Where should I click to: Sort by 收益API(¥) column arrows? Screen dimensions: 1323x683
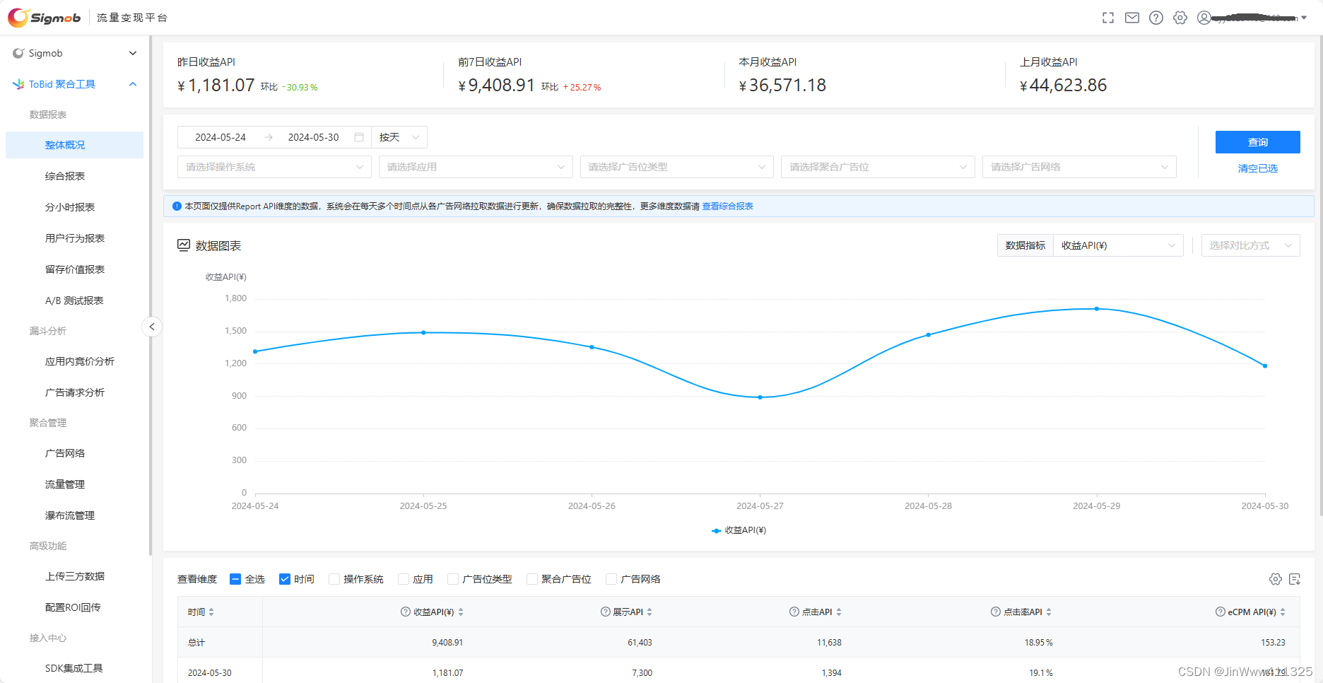tap(461, 612)
